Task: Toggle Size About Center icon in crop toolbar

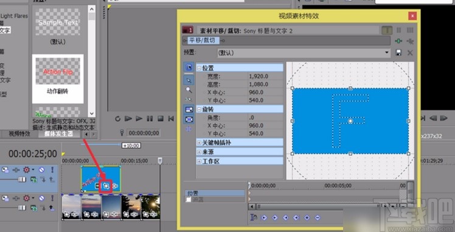Action: coord(189,119)
